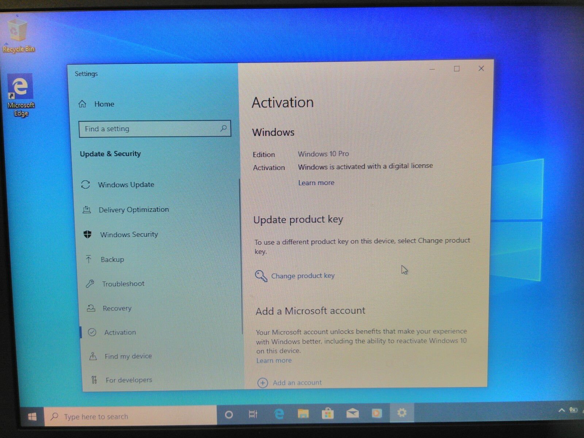
Task: Click Add an account
Action: coord(297,383)
